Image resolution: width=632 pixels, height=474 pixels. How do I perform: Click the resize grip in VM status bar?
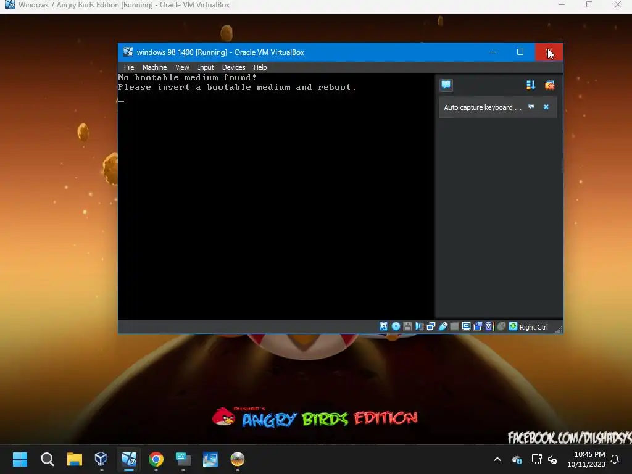pos(558,330)
